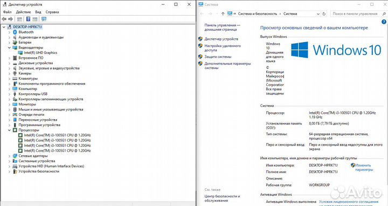
Task: Click the Очереди печати printer icon
Action: 15,115
